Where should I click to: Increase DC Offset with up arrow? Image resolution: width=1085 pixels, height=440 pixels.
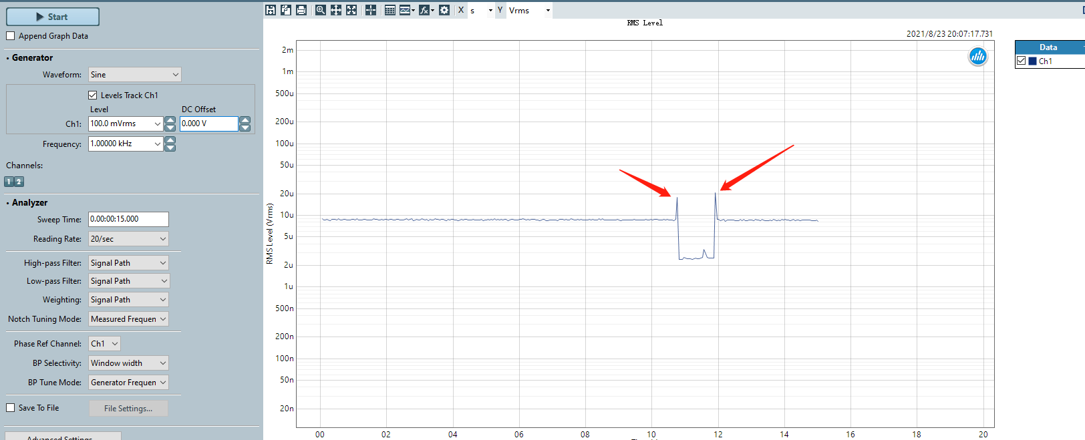click(245, 120)
